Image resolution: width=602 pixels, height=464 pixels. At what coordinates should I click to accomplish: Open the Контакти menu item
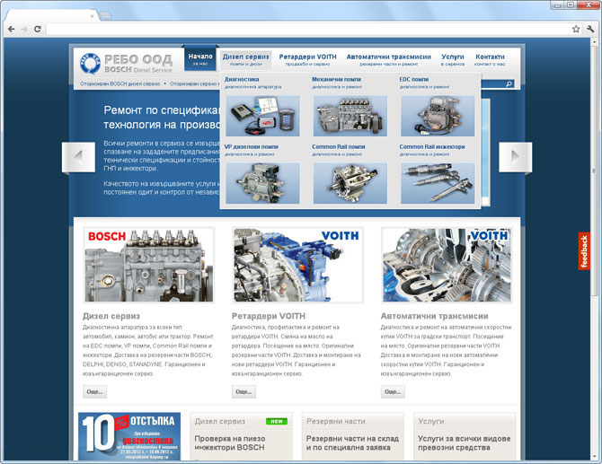(x=490, y=59)
